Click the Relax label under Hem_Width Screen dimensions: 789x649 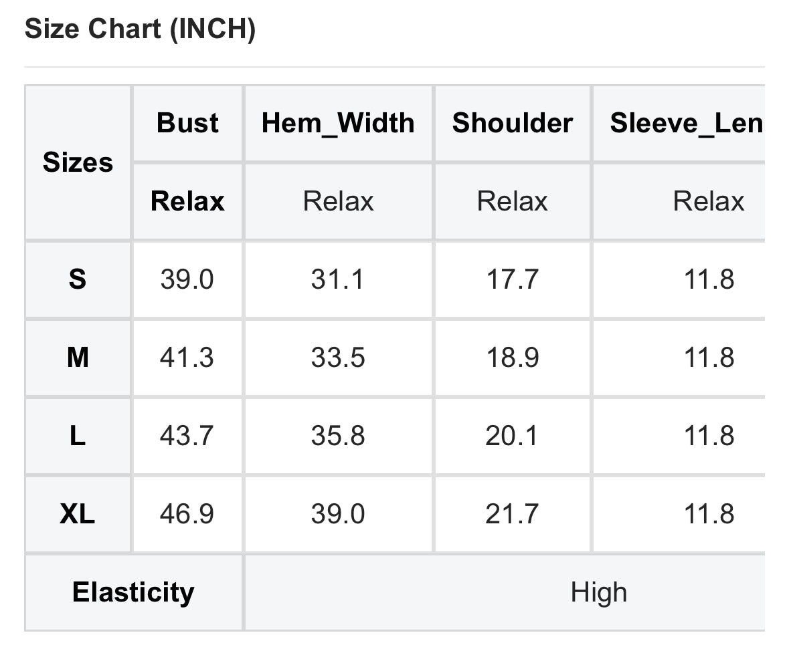pos(338,201)
